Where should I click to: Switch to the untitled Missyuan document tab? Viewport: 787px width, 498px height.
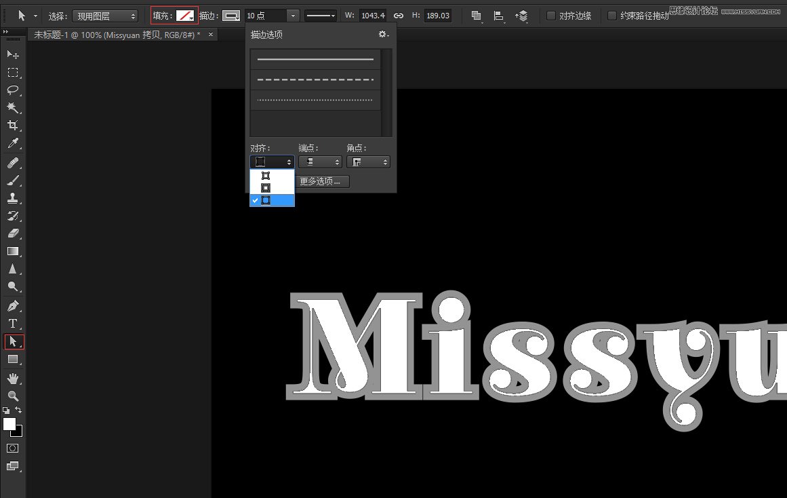(117, 35)
